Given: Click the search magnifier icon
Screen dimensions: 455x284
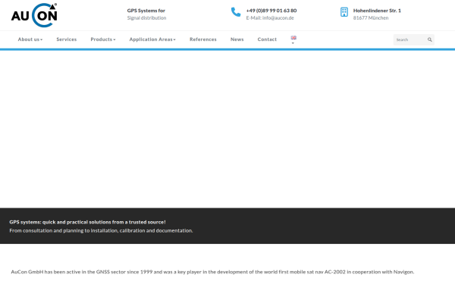Looking at the screenshot, I should click(430, 39).
